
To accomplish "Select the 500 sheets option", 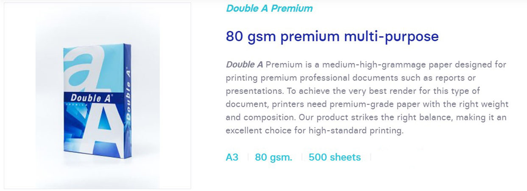I will click(335, 157).
